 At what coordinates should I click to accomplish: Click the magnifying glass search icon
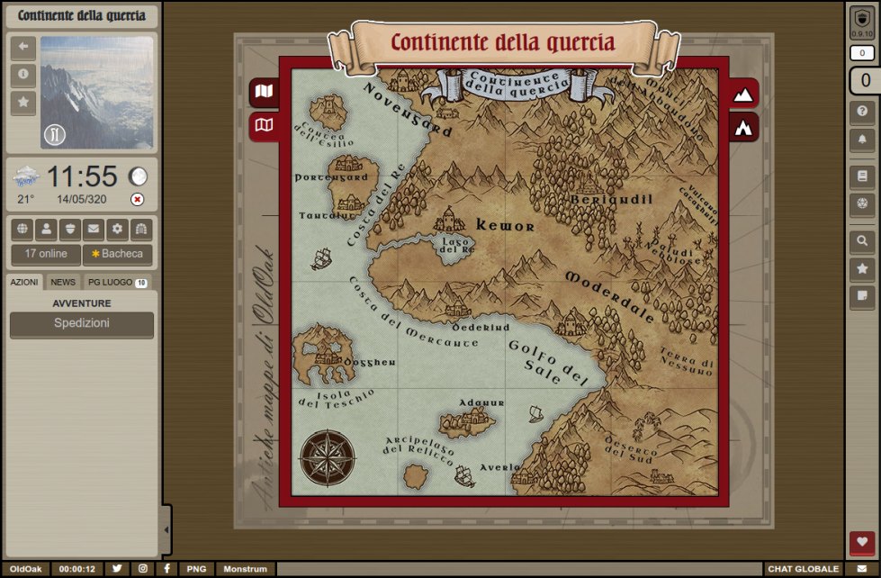(x=862, y=241)
